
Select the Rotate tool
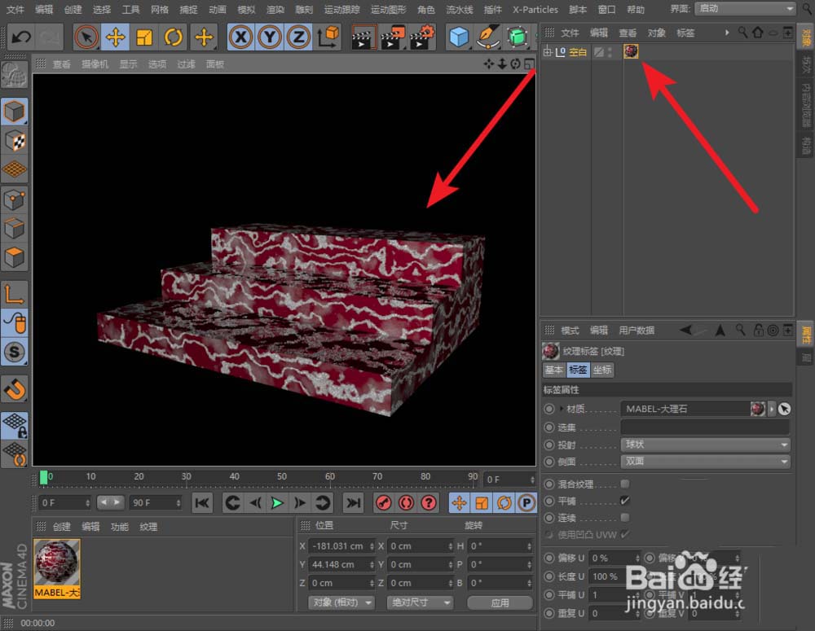click(x=174, y=37)
